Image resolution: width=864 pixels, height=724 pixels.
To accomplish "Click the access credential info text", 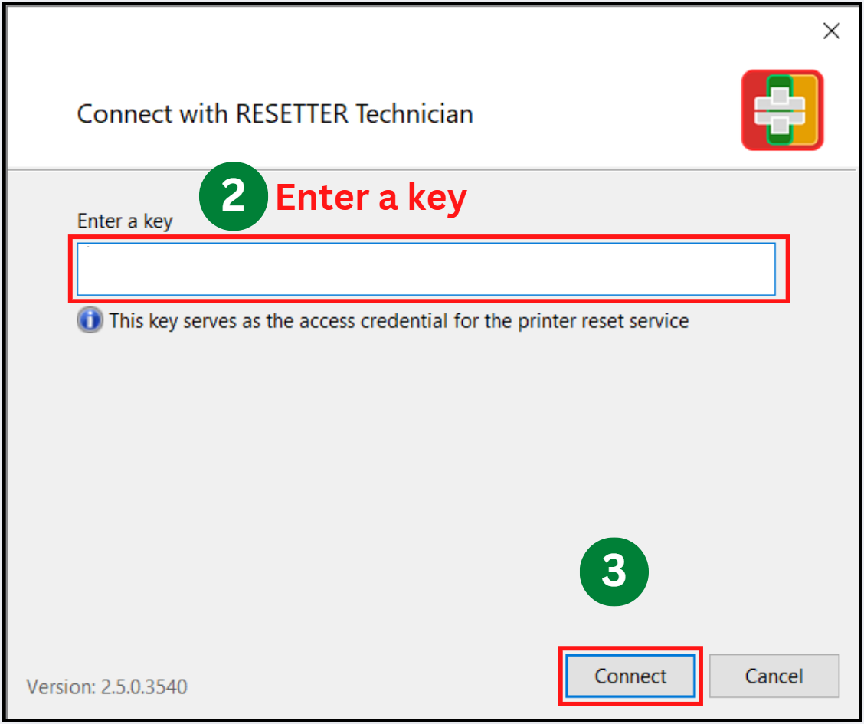I will coord(398,320).
